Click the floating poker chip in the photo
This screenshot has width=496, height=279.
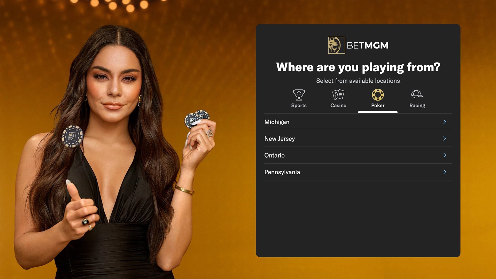point(72,136)
